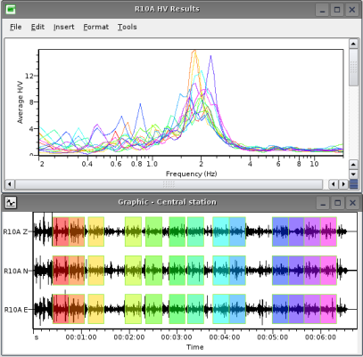363x357 pixels.
Task: Click the left arrow of horizontal scrollbar
Action: coord(9,184)
